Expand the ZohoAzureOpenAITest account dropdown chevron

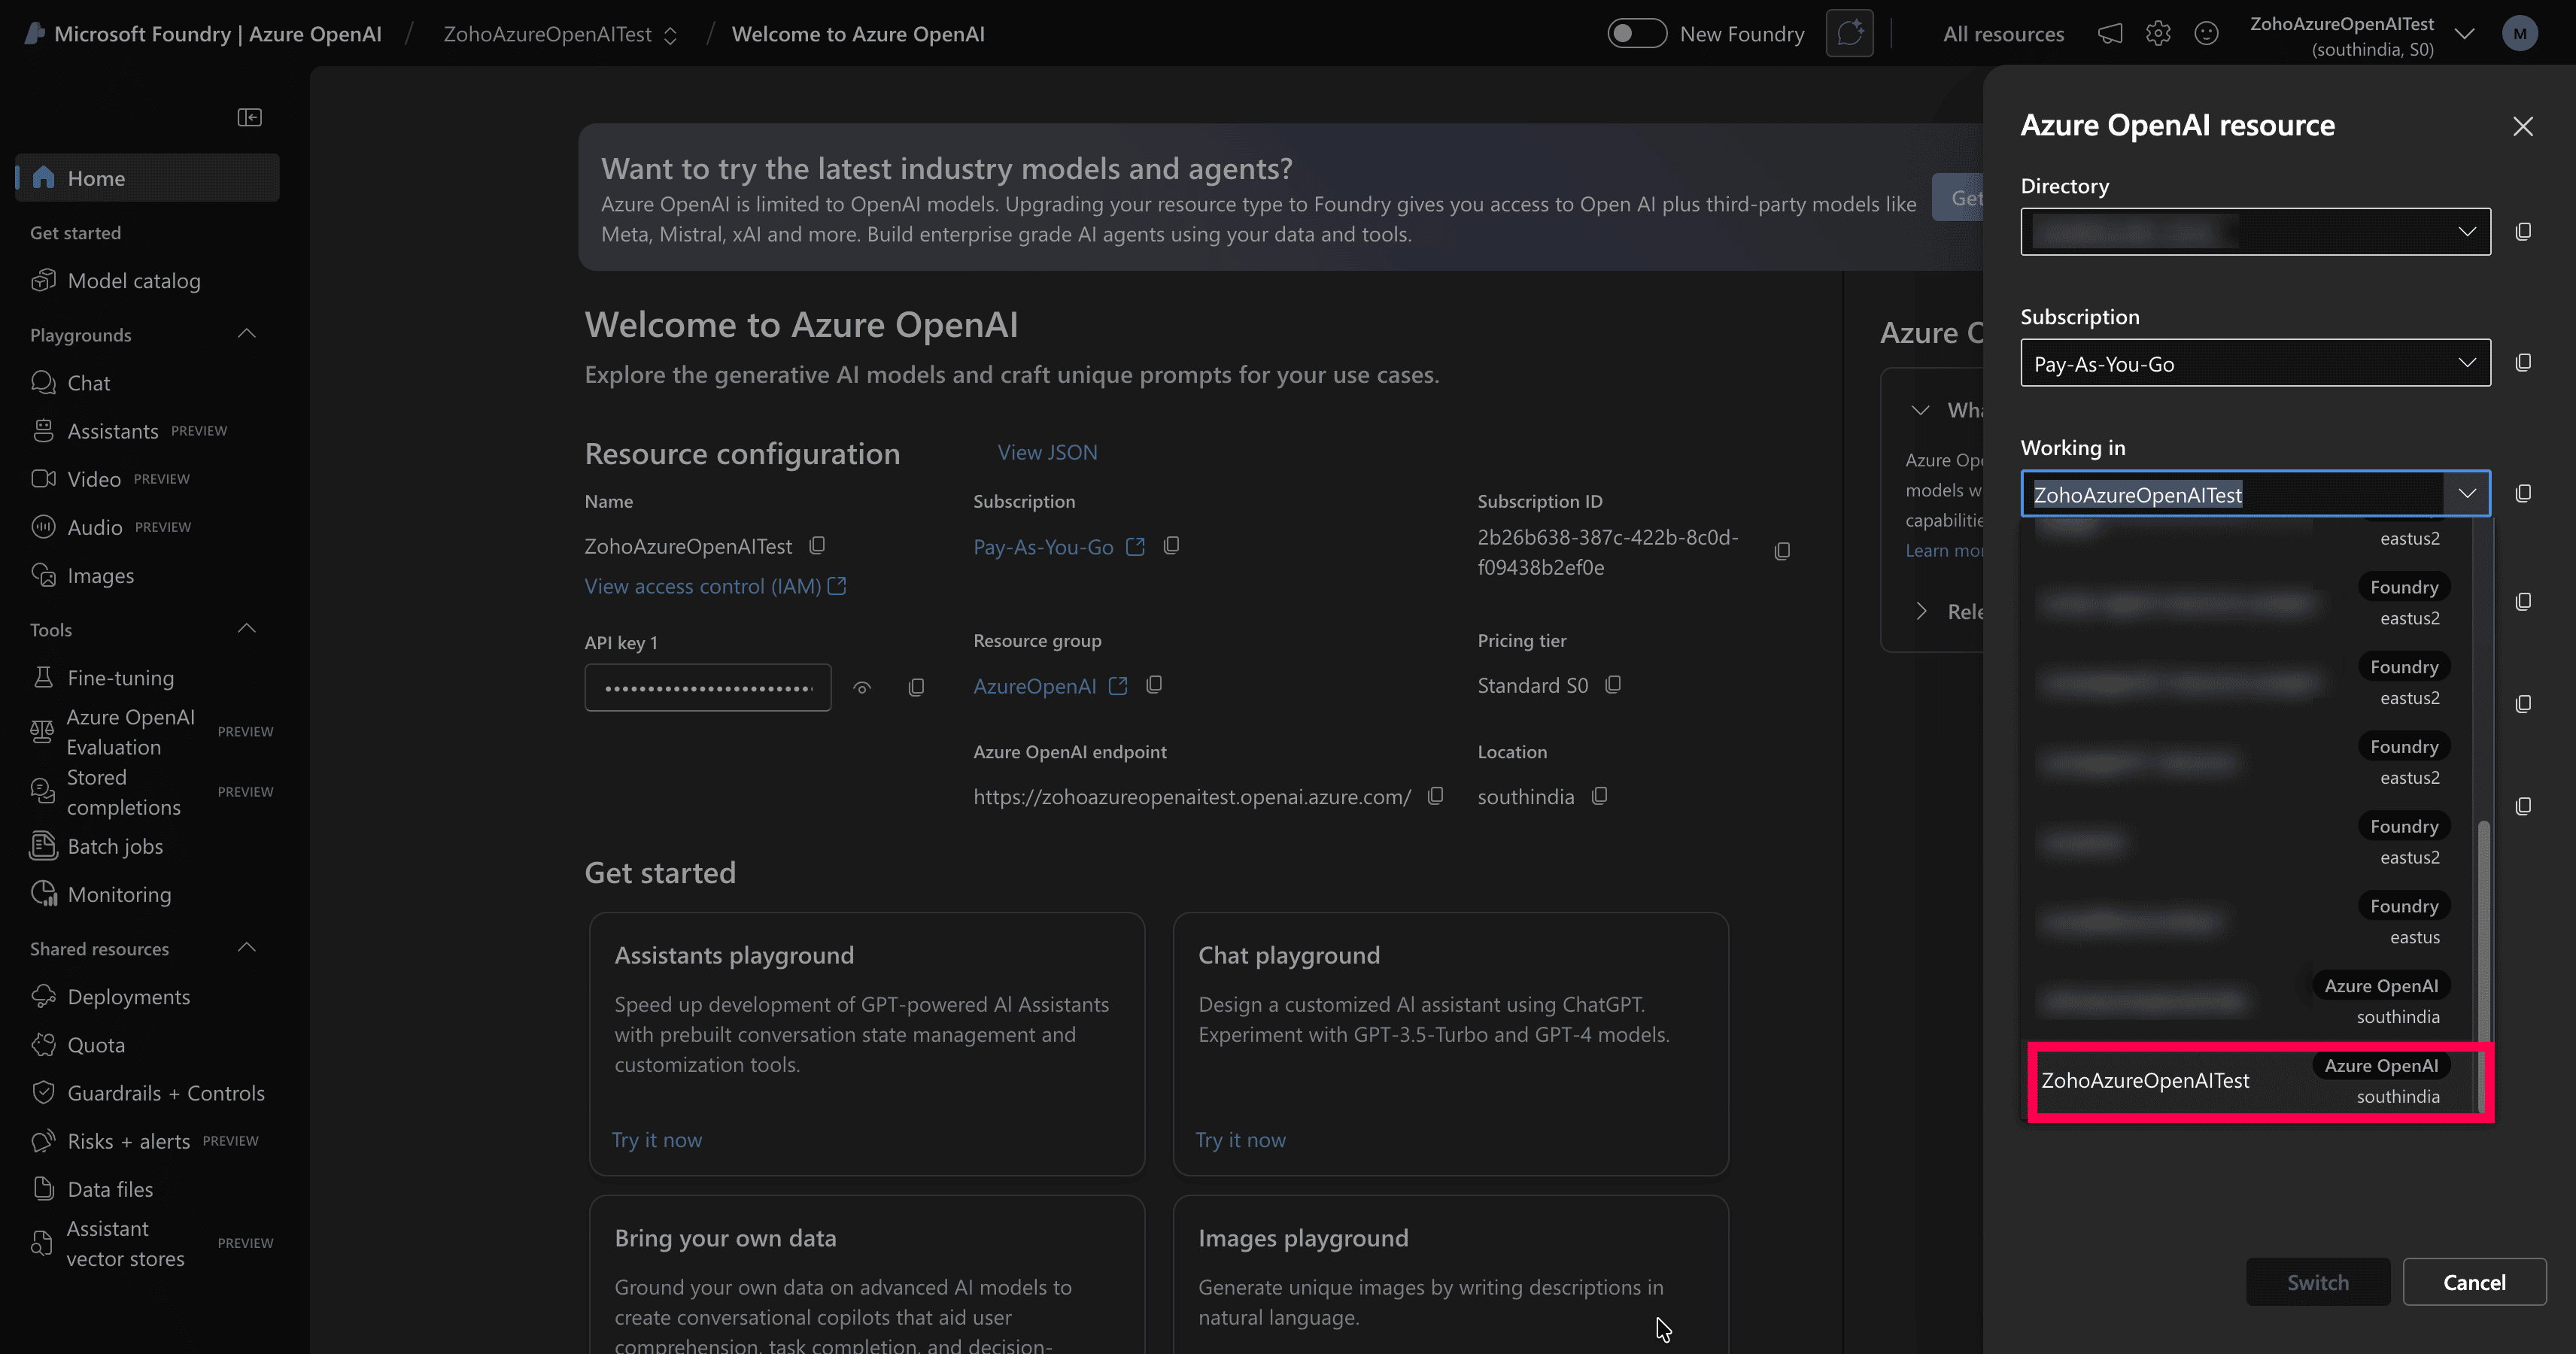click(2465, 34)
